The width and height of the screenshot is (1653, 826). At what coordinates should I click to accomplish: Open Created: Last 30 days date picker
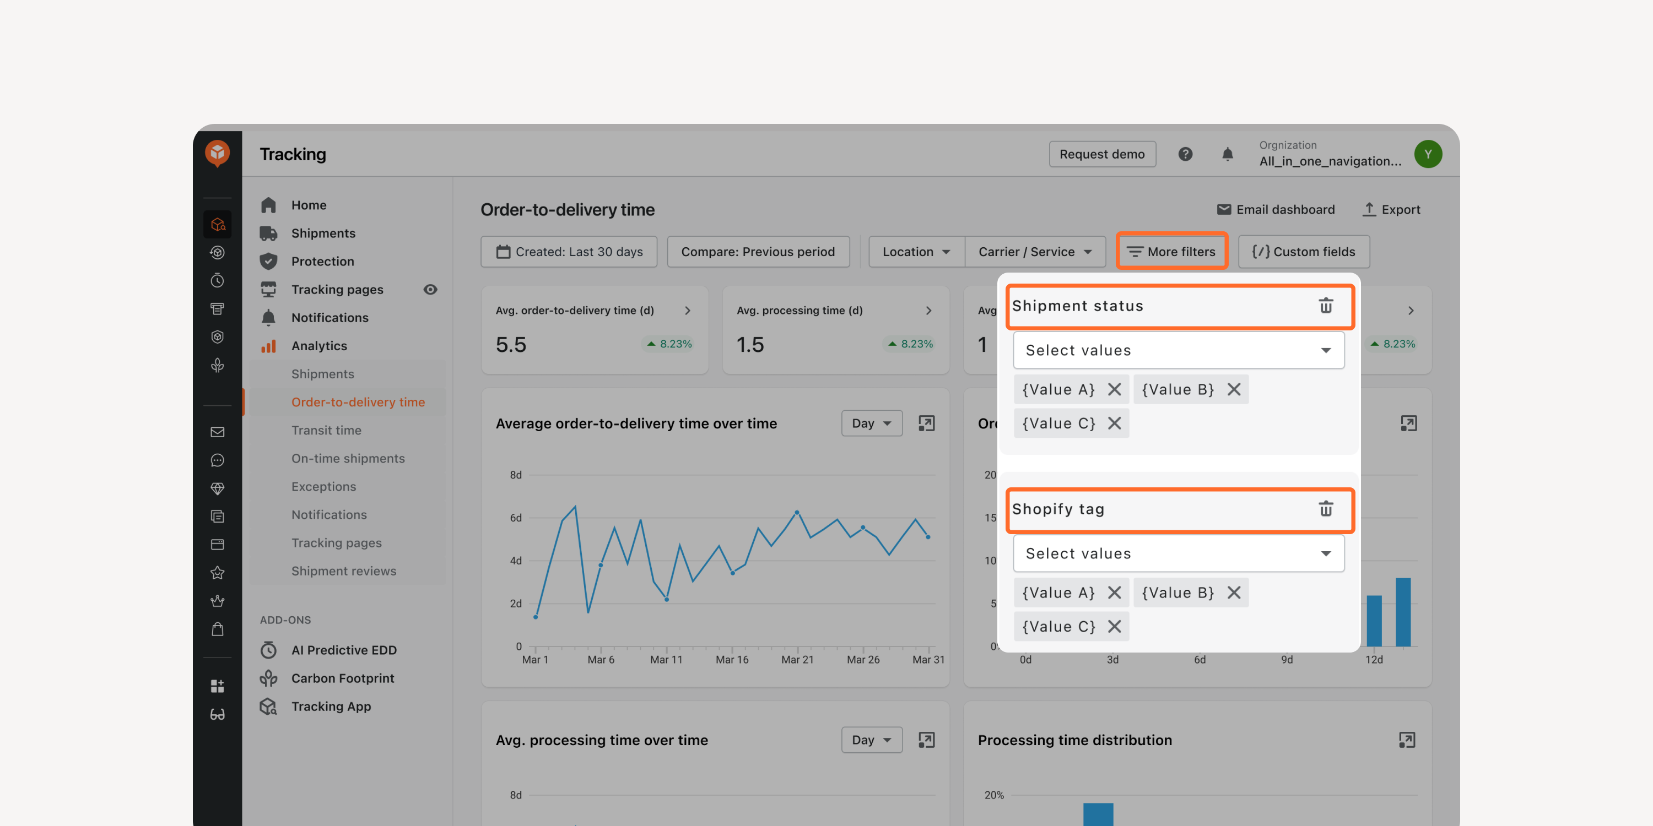pyautogui.click(x=569, y=252)
